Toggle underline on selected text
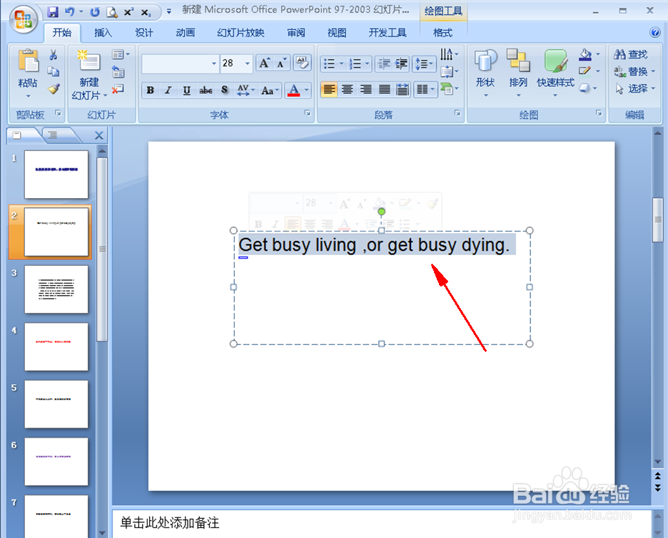 point(186,90)
